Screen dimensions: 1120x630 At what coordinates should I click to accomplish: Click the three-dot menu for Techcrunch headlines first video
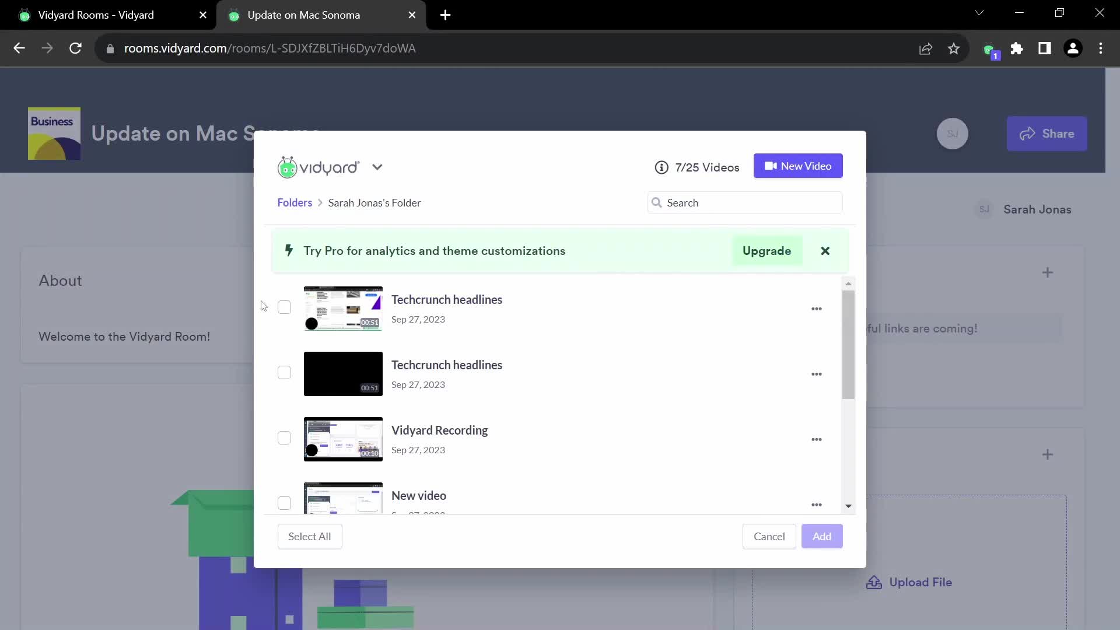pos(817,309)
